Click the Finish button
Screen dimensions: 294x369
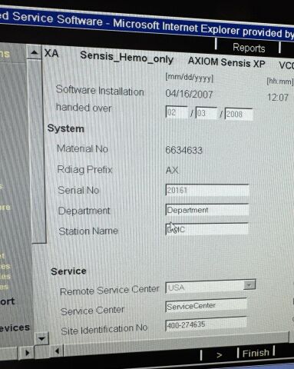[256, 353]
